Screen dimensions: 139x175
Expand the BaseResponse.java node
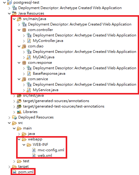point(24,74)
